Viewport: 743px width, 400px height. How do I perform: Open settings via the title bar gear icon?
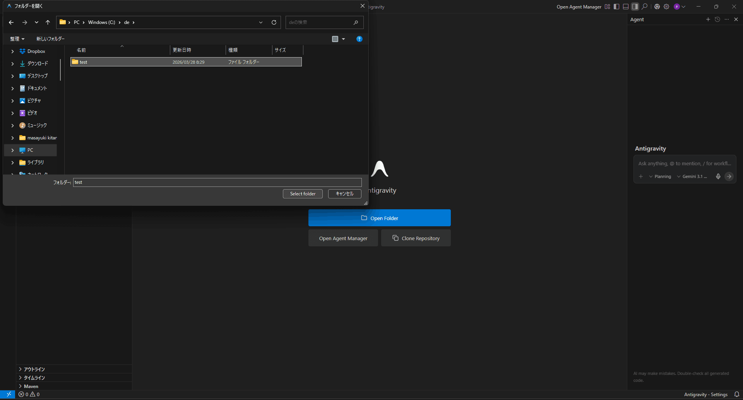pos(666,7)
